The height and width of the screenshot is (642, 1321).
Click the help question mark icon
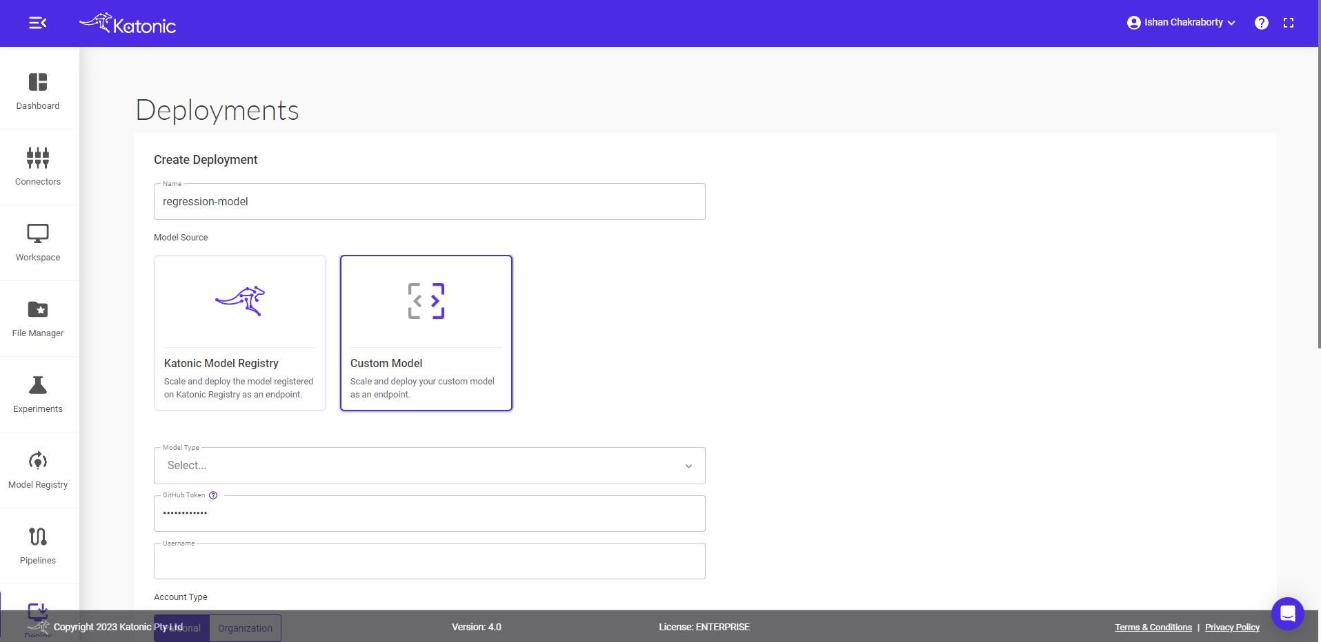tap(1262, 23)
